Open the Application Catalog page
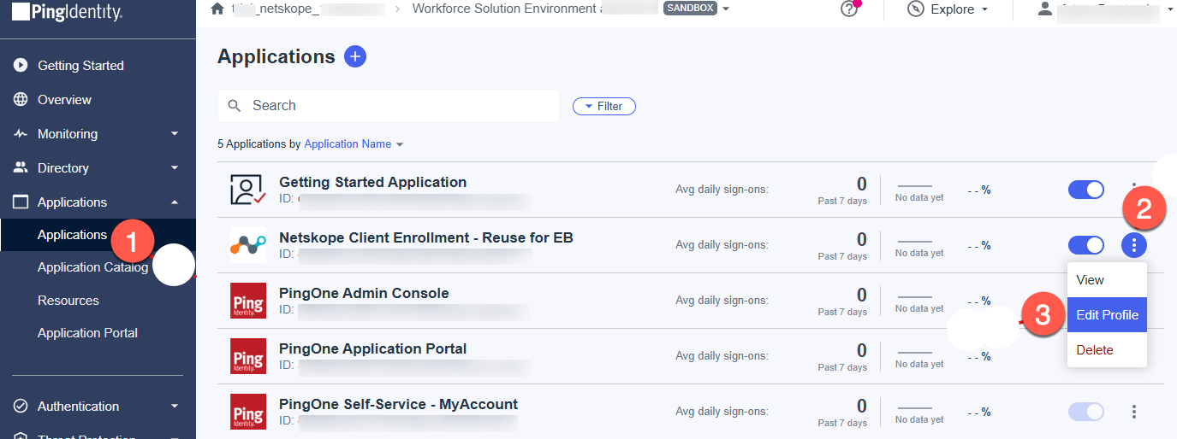The width and height of the screenshot is (1177, 439). pyautogui.click(x=92, y=267)
